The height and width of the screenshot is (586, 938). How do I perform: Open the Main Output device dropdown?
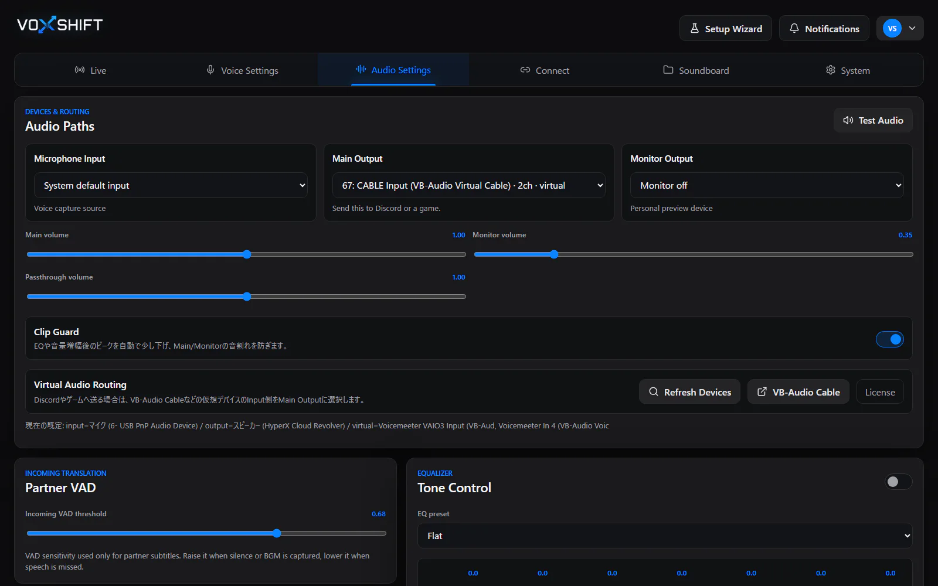pyautogui.click(x=469, y=185)
